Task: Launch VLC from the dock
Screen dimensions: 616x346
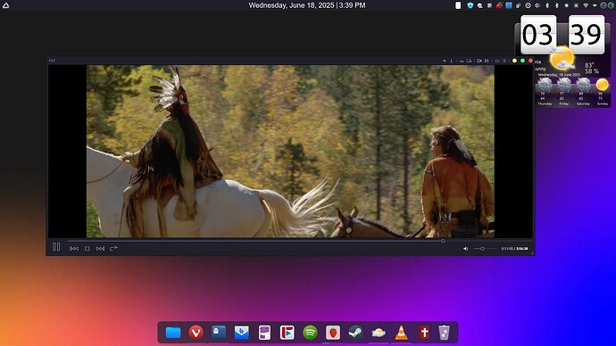Action: click(x=401, y=333)
